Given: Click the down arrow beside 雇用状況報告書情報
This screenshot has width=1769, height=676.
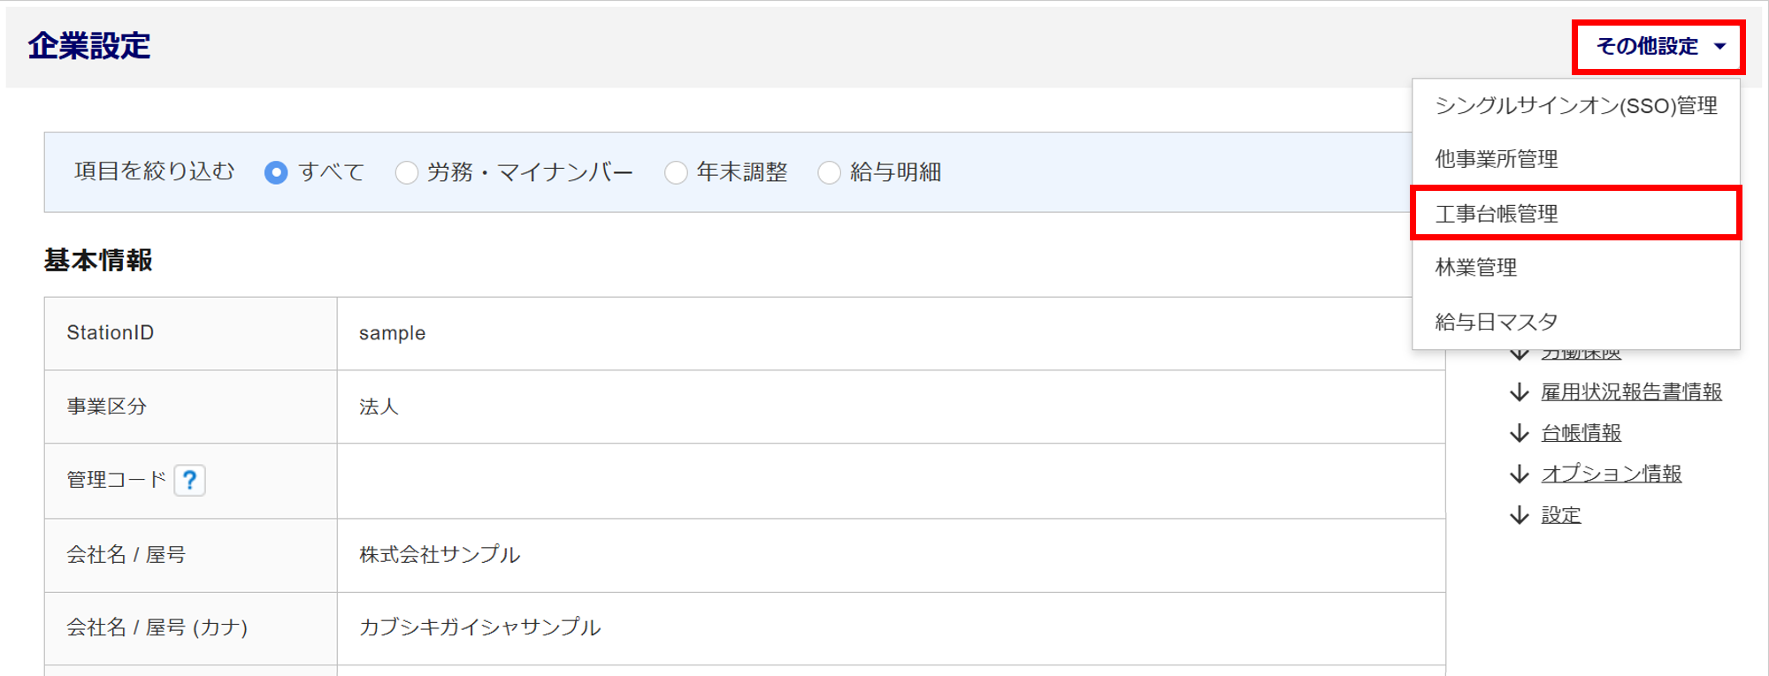Looking at the screenshot, I should pyautogui.click(x=1519, y=391).
